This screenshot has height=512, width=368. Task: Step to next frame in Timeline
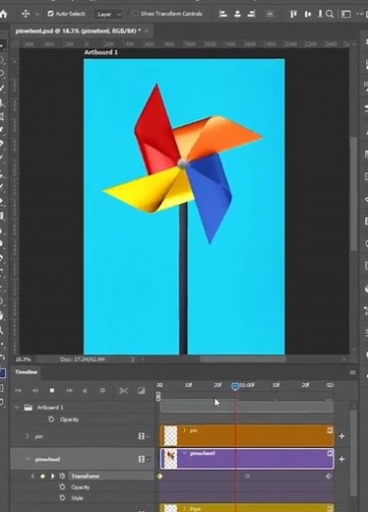pos(69,391)
